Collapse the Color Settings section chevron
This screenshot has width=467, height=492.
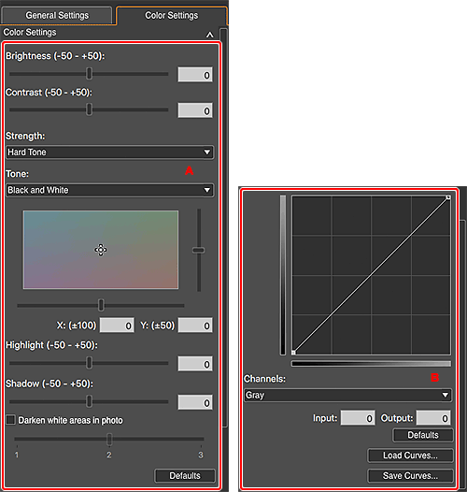click(209, 35)
